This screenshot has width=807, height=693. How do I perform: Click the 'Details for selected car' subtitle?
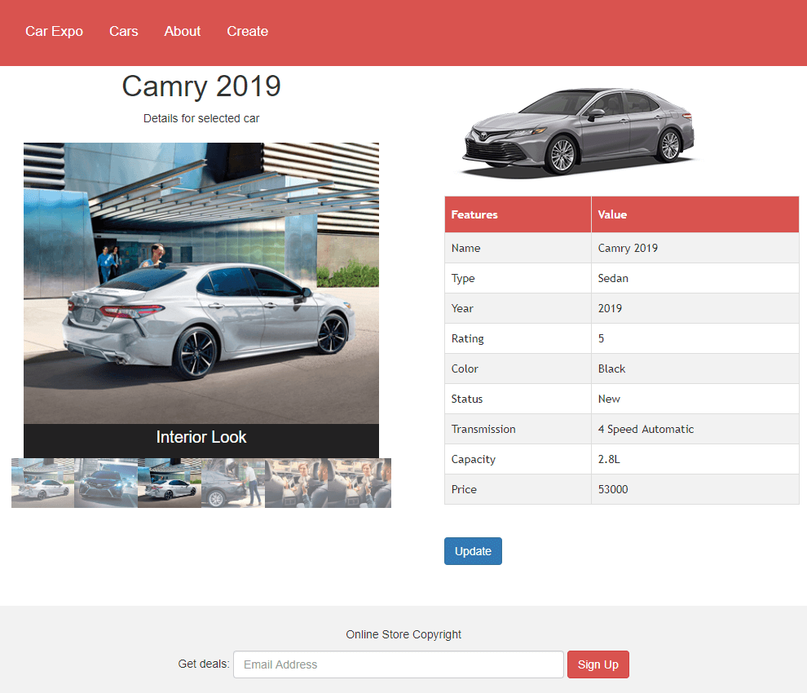(201, 118)
